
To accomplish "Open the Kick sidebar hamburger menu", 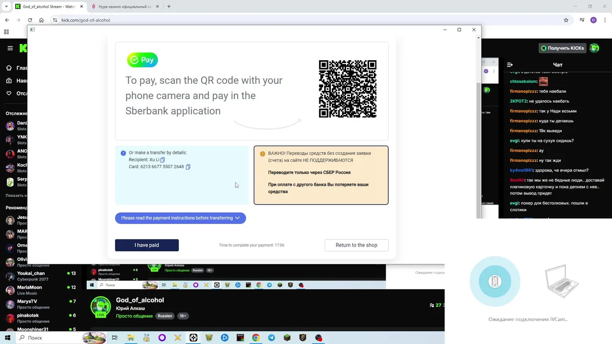I will 10,48.
